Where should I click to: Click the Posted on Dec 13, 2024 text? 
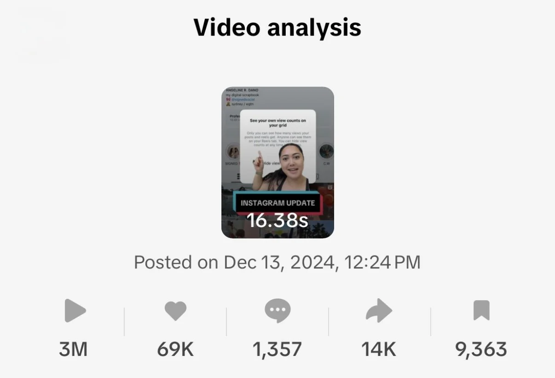pos(277,262)
